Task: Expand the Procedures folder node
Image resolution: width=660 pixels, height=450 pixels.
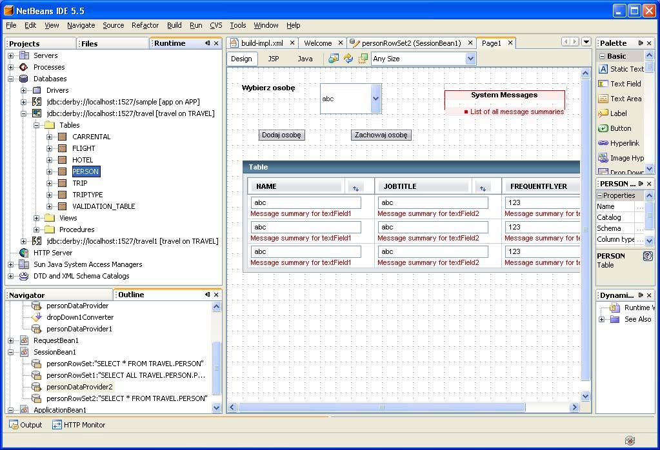Action: pyautogui.click(x=37, y=230)
